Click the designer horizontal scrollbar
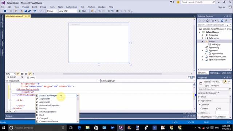233x131 pixels. (x=112, y=74)
